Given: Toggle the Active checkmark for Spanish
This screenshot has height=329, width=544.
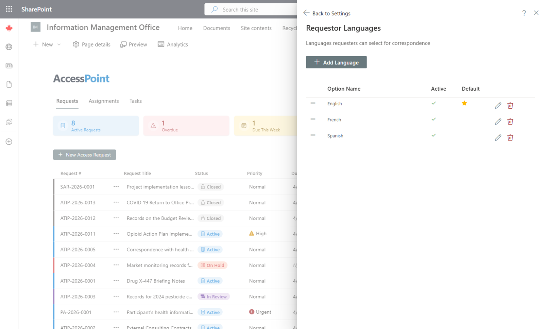Looking at the screenshot, I should [434, 135].
